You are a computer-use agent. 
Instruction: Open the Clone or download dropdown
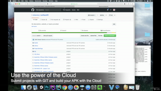(x=110, y=36)
